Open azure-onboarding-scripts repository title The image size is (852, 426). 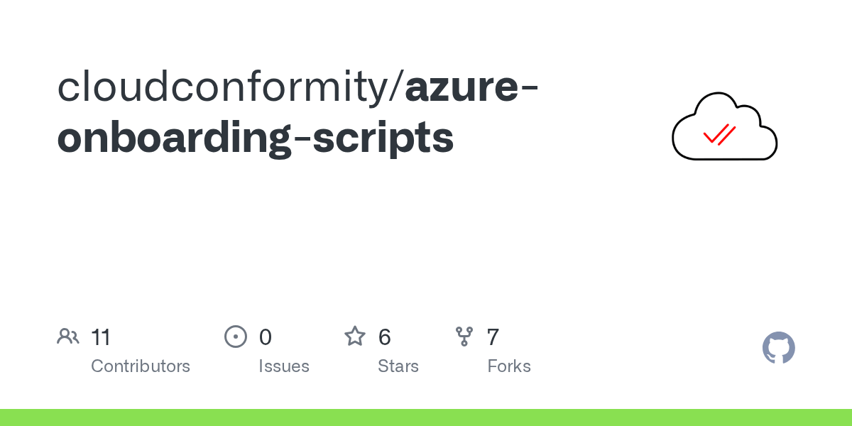click(298, 111)
